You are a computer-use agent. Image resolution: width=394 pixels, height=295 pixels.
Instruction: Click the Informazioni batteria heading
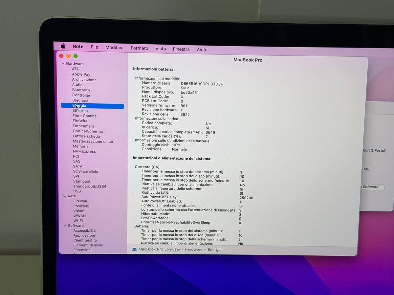point(154,69)
